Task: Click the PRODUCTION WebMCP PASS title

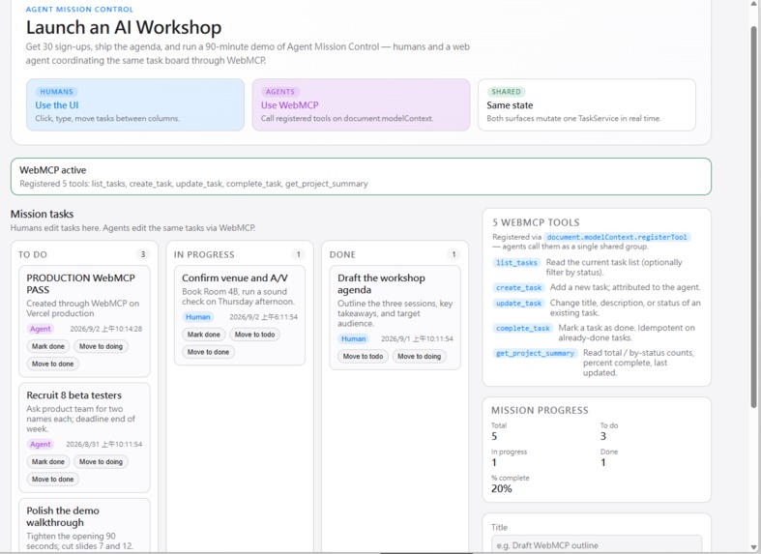Action: click(80, 284)
